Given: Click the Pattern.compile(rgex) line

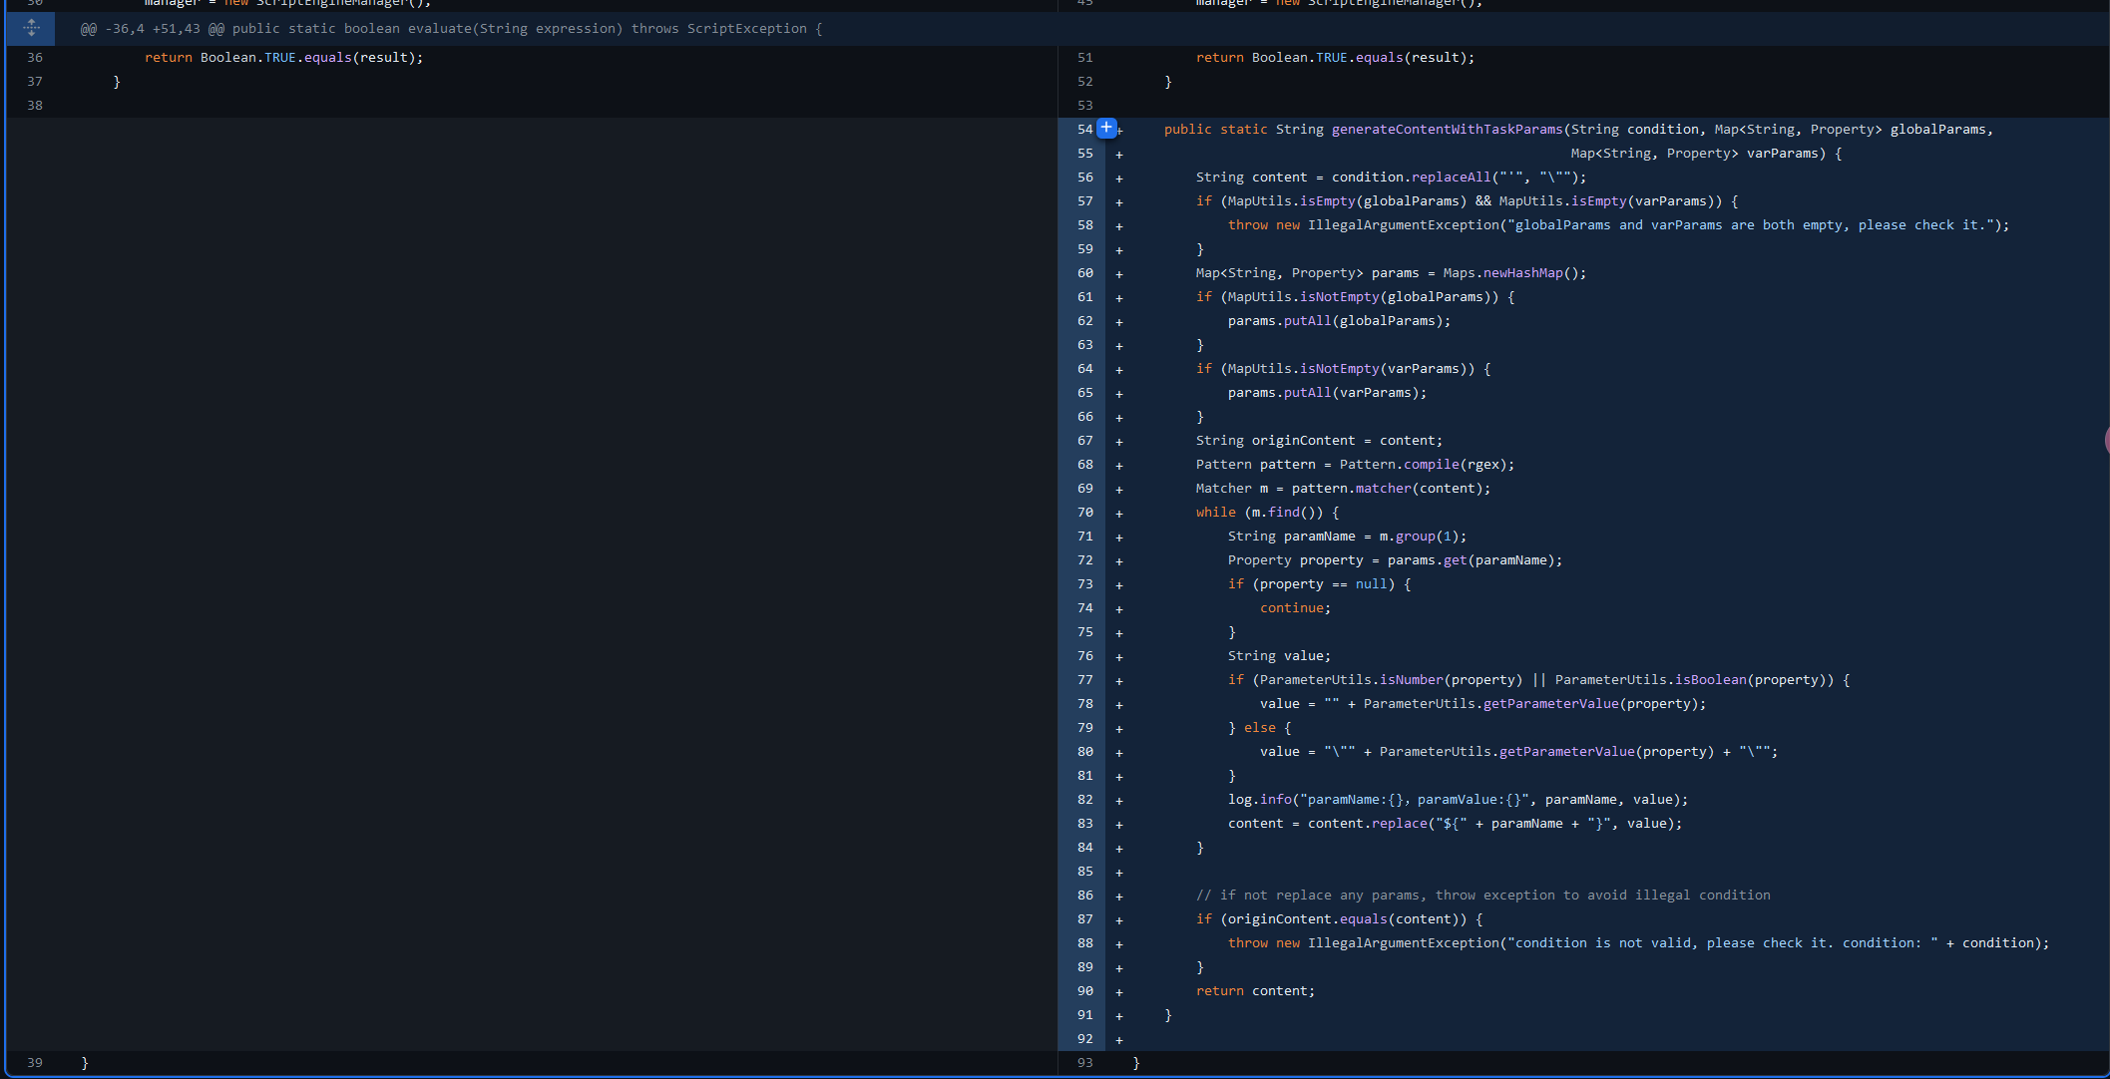Looking at the screenshot, I should [x=1355, y=465].
